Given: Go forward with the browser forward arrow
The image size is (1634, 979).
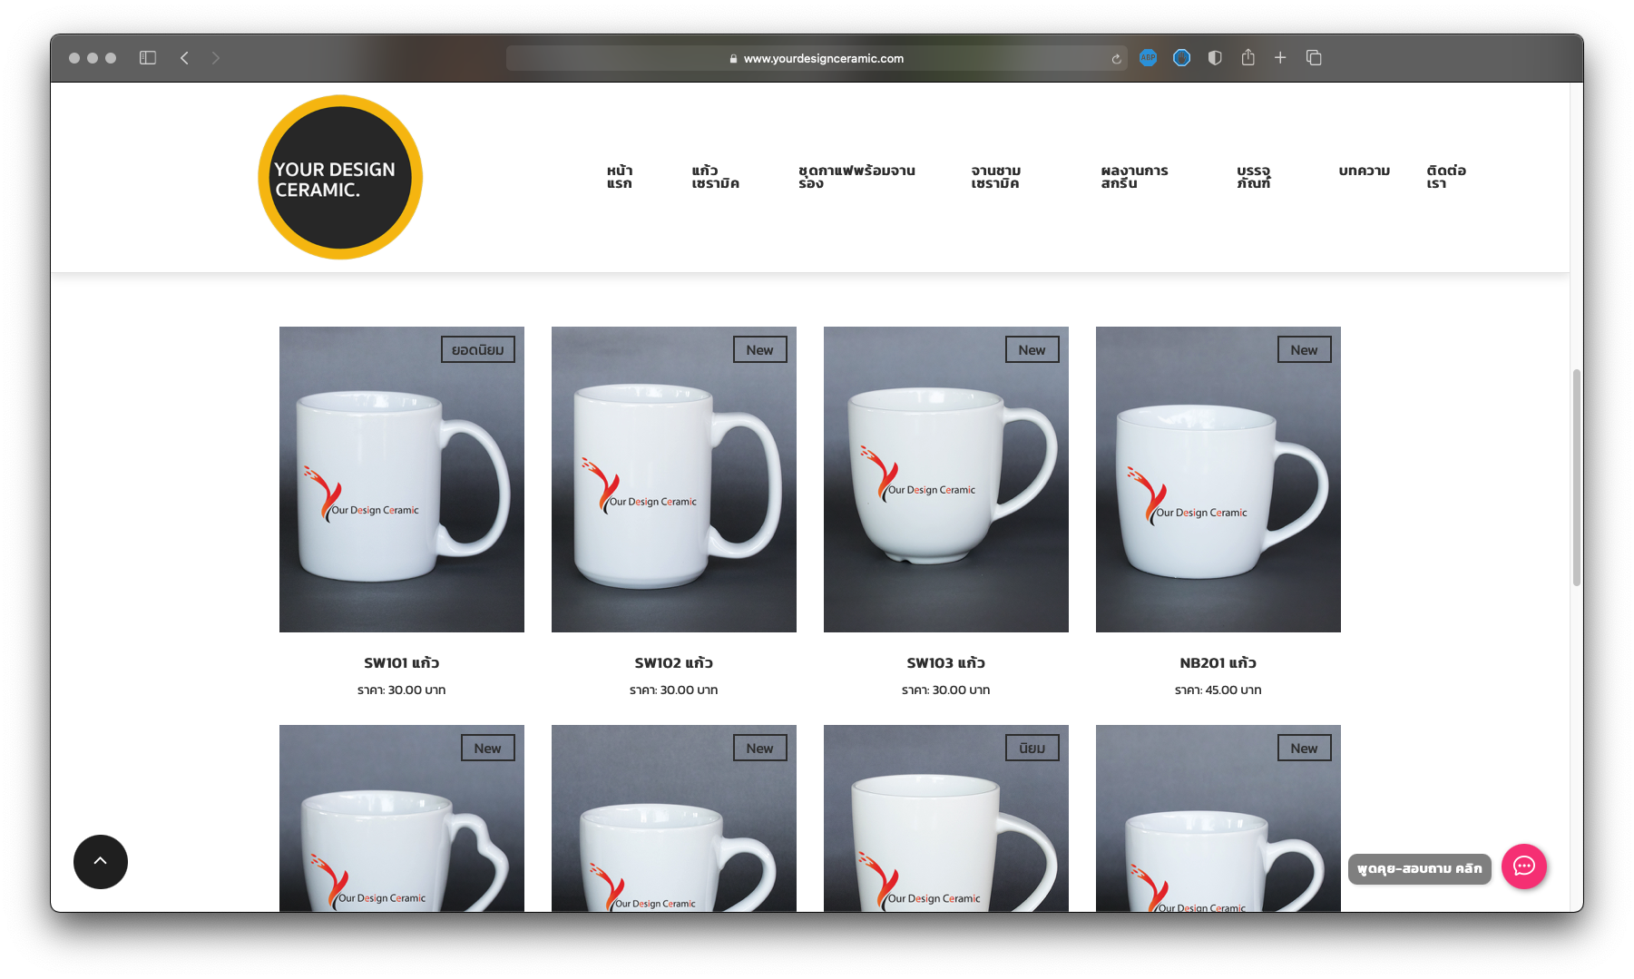Looking at the screenshot, I should [x=216, y=58].
